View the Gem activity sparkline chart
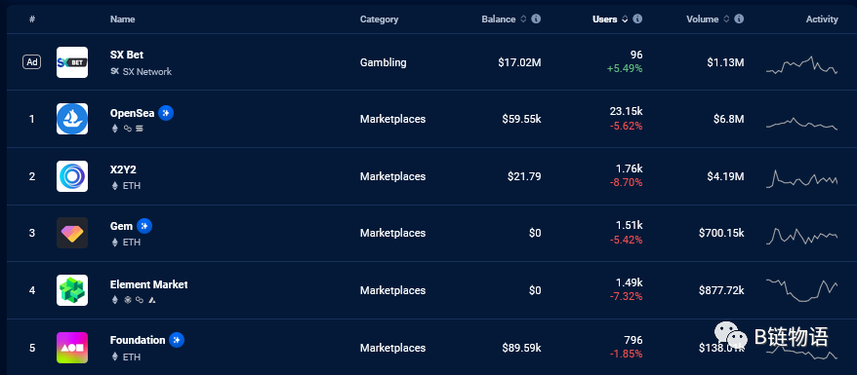The image size is (857, 375). [801, 236]
